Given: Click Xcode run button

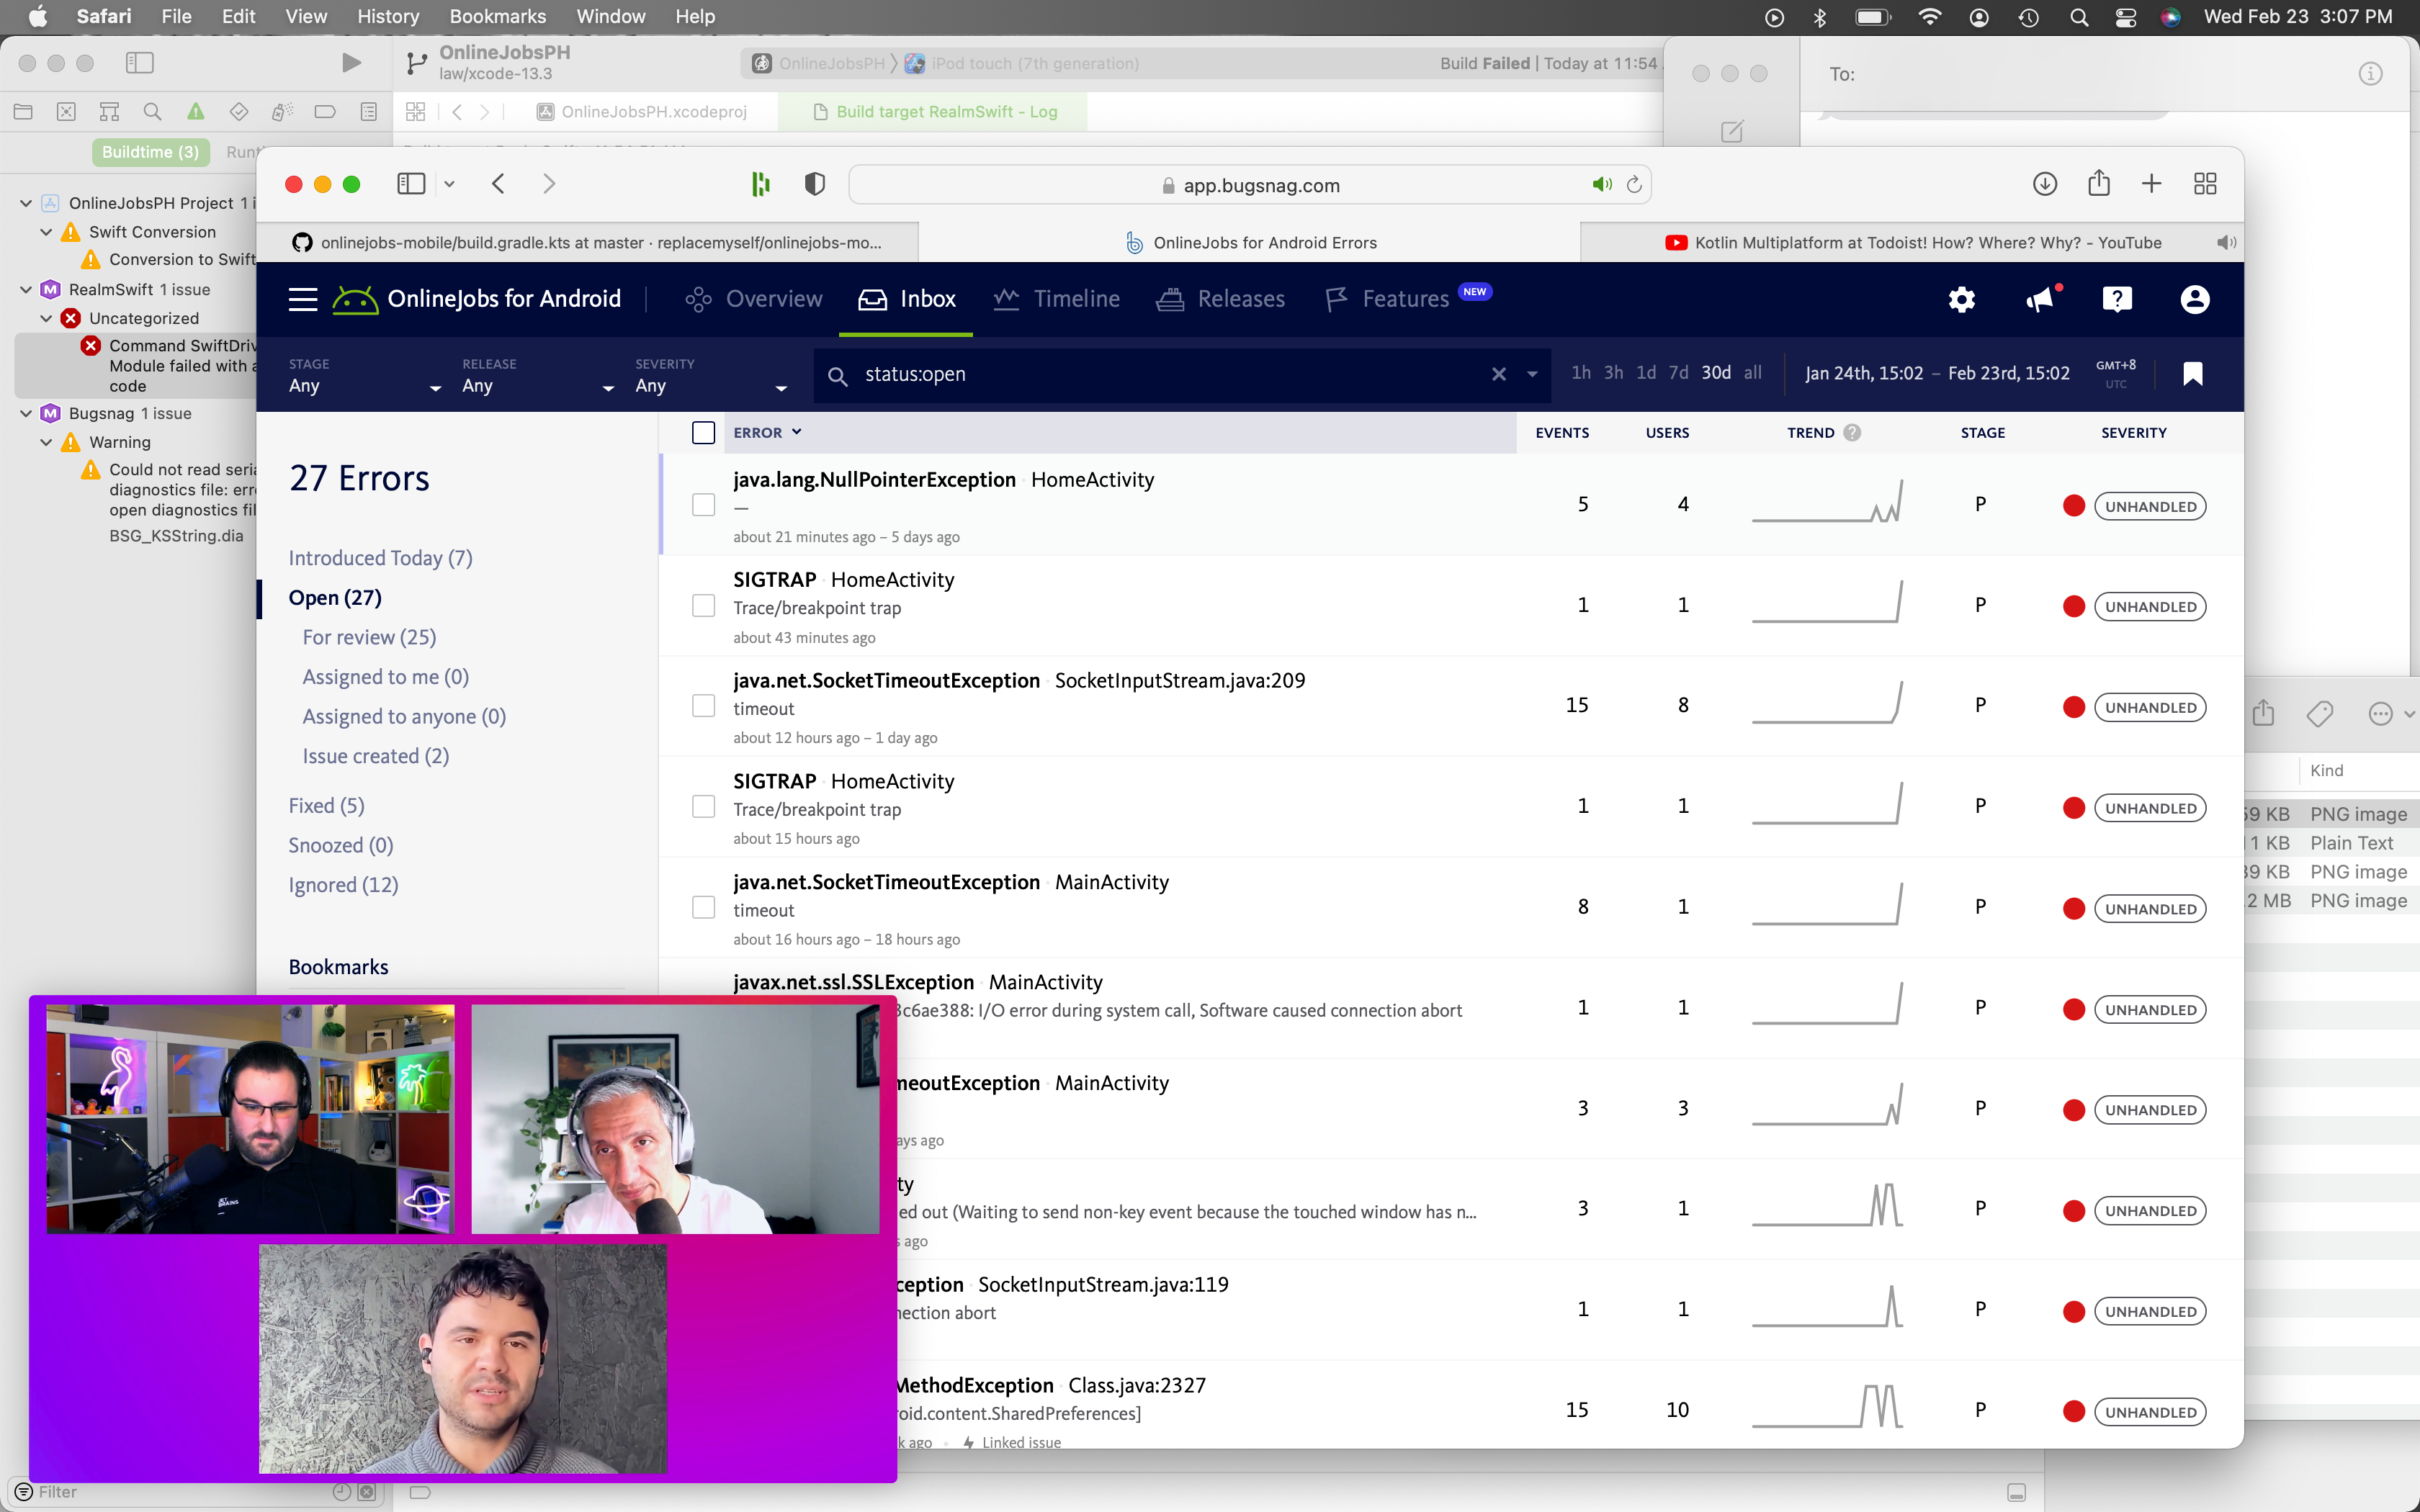Looking at the screenshot, I should 351,63.
